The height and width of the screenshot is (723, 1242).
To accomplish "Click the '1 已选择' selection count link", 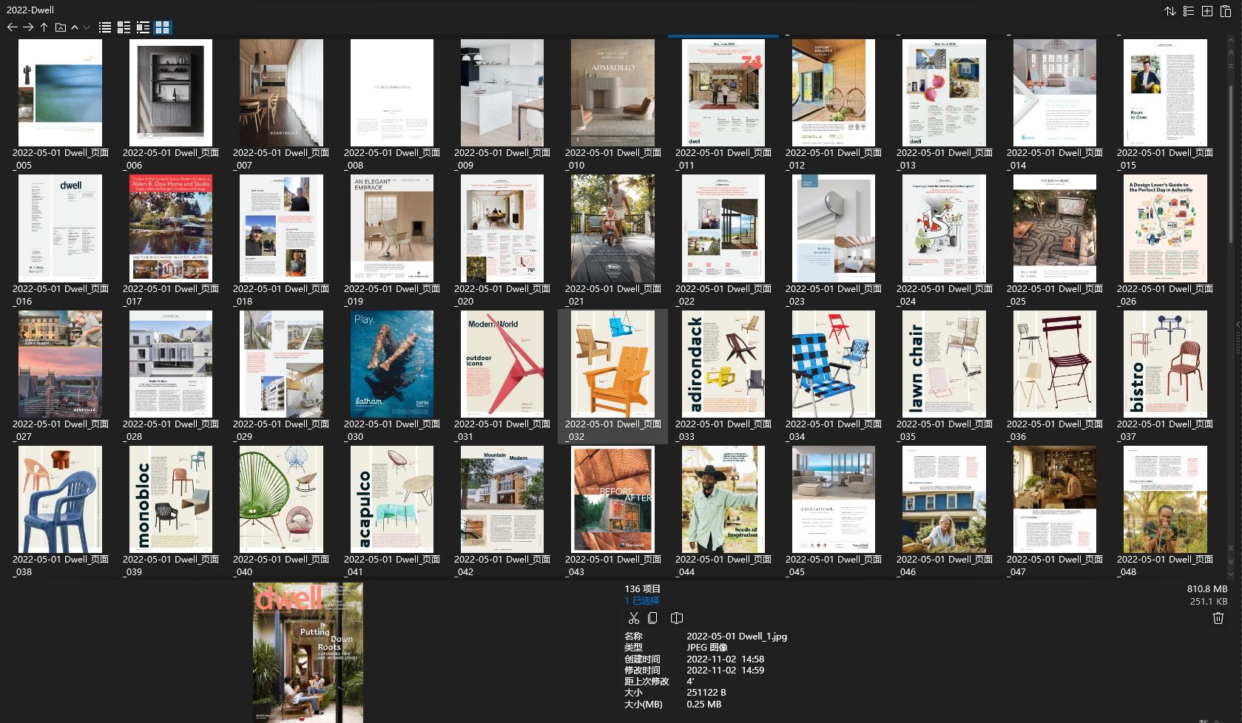I will 641,600.
